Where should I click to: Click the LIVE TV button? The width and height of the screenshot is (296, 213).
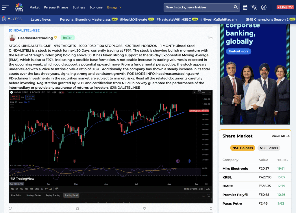pyautogui.click(x=284, y=7)
